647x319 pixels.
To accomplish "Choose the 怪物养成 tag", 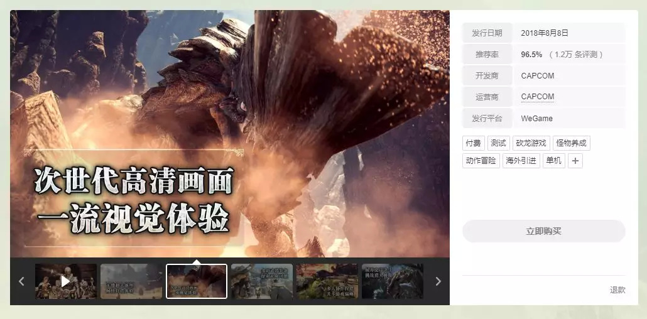I will 571,143.
